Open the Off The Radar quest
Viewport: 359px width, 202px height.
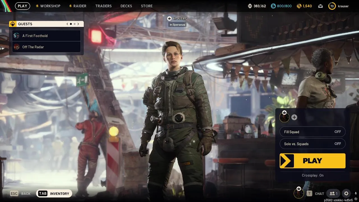click(46, 47)
